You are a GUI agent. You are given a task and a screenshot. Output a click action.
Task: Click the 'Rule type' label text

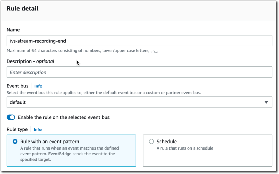click(x=17, y=129)
